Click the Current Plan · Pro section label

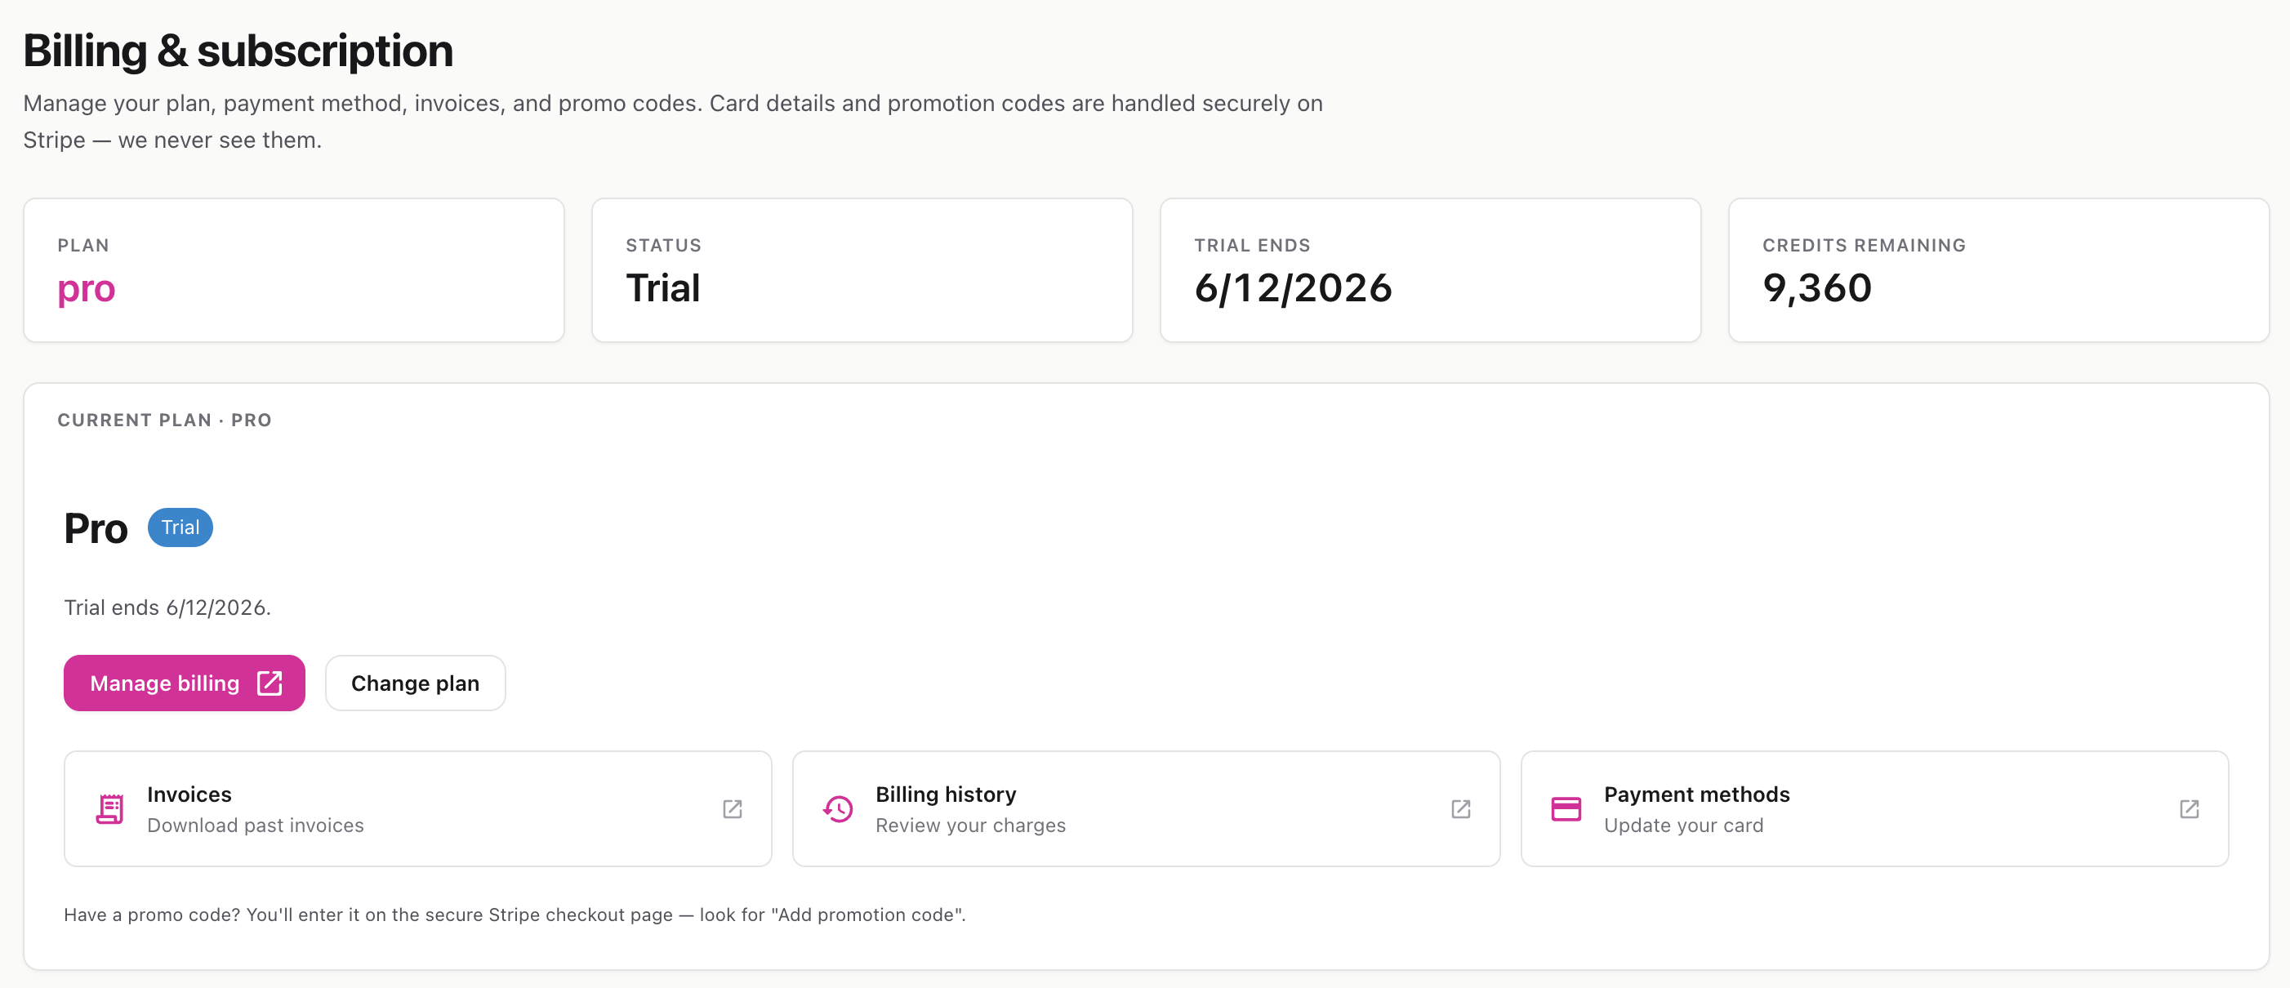(x=164, y=420)
